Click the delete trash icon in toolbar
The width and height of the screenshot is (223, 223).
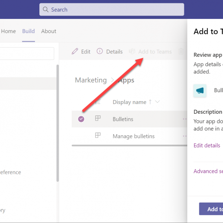click(x=181, y=52)
